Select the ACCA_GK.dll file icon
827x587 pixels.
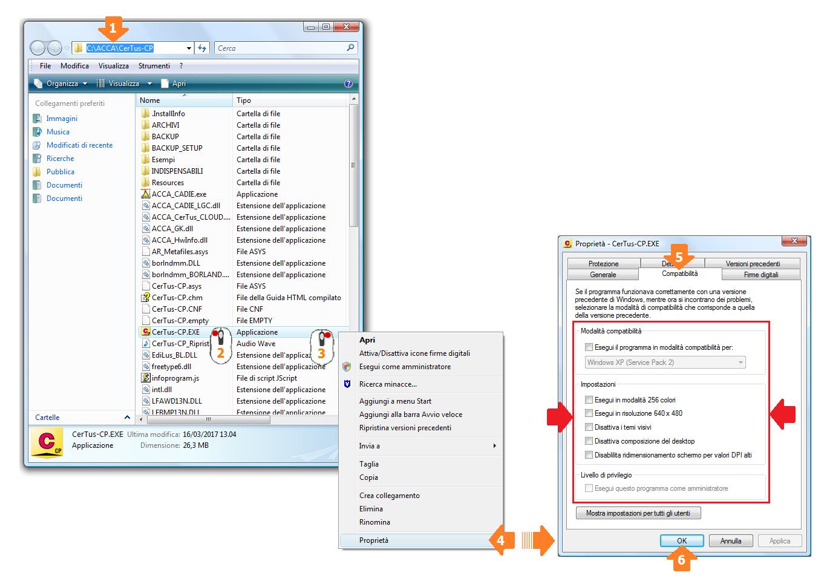[145, 228]
